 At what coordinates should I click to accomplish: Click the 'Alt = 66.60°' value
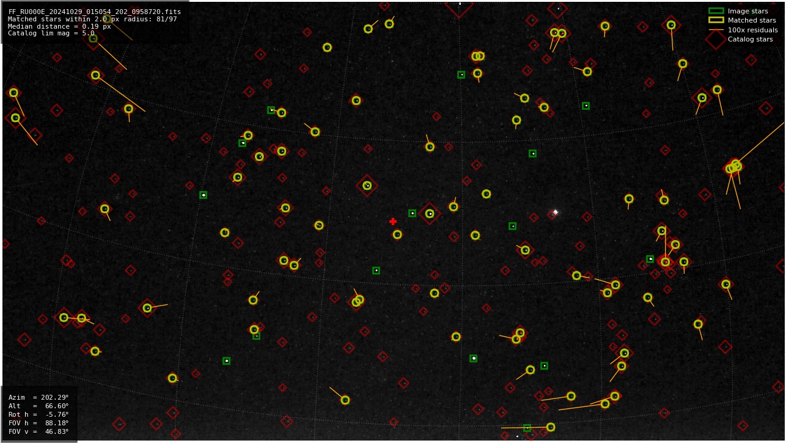39,406
